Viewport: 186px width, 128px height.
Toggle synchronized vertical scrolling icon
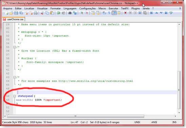point(93,13)
